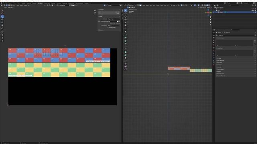Click the zoom magnifier in 3D viewport

tap(210, 17)
